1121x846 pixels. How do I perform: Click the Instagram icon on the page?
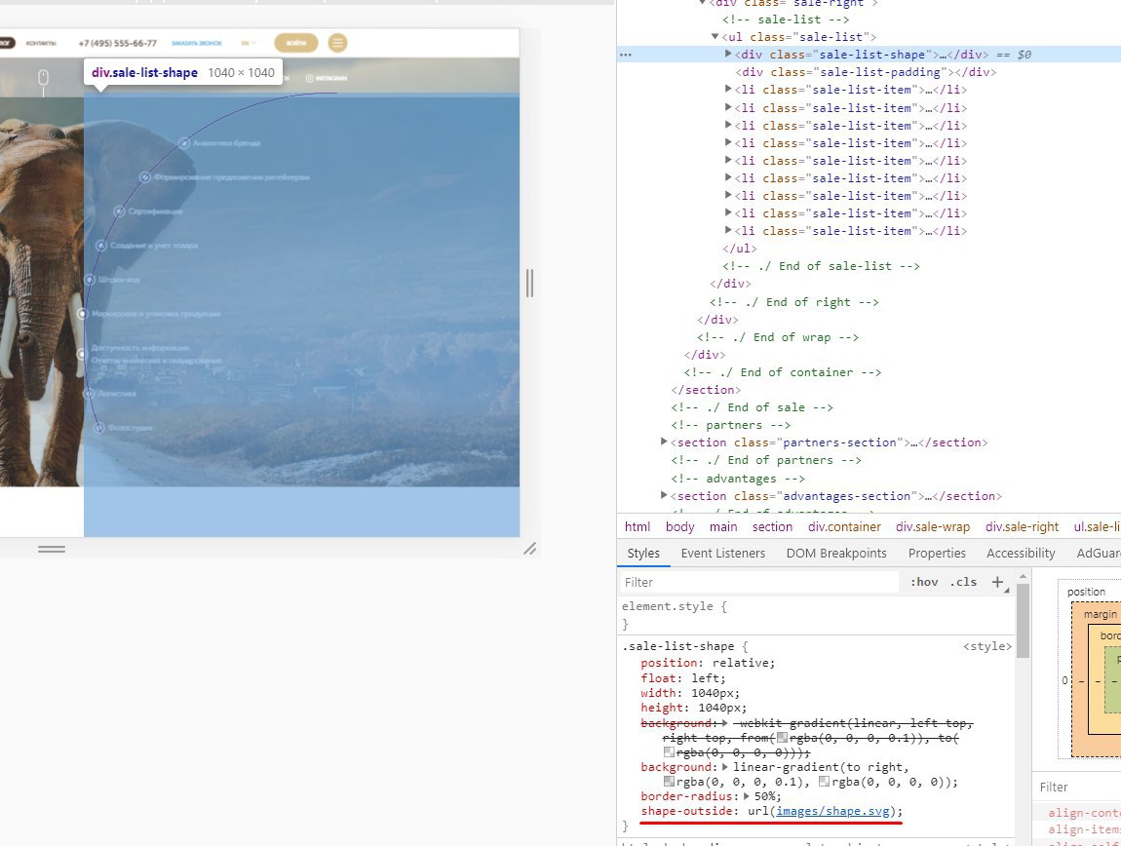(310, 78)
